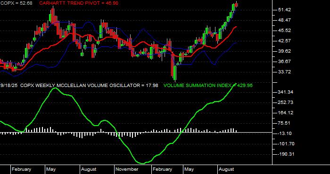Screen dimensions: 330x174
Task: Select the -13.10 summation axis value
Action: (284, 134)
